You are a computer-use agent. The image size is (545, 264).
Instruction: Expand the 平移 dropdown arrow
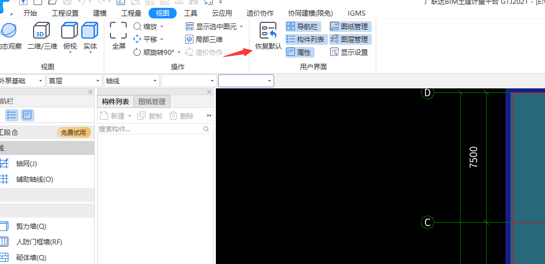point(161,40)
